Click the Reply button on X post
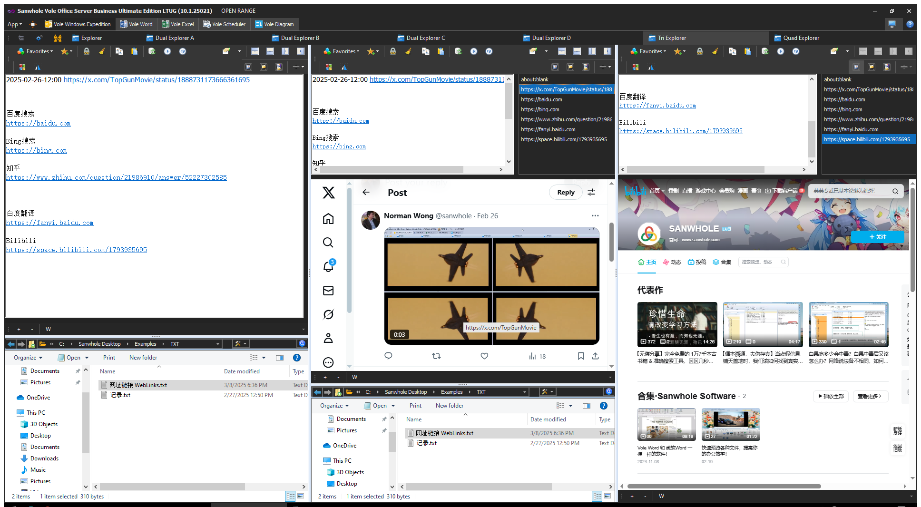The width and height of the screenshot is (921, 507). [x=566, y=192]
